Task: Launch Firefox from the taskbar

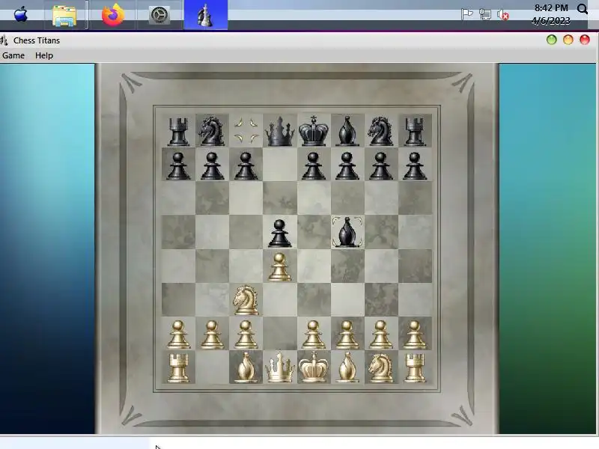Action: click(x=113, y=15)
